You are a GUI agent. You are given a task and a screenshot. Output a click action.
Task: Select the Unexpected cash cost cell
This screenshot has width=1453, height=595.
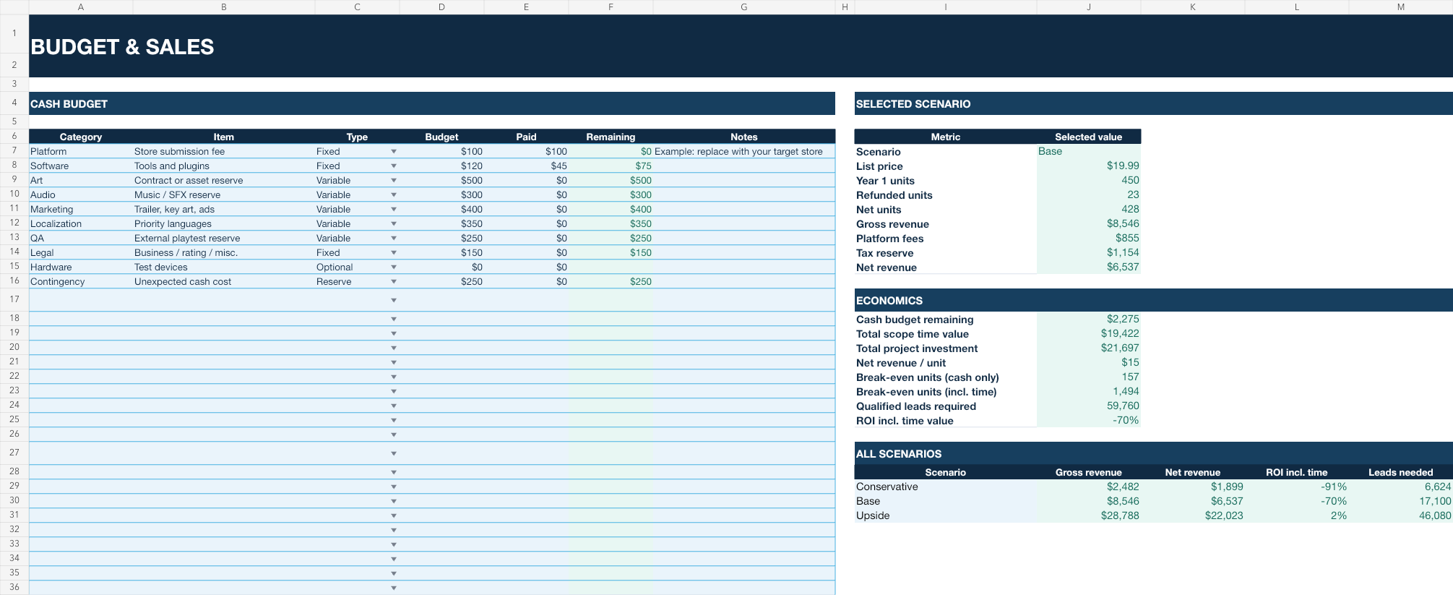point(224,281)
